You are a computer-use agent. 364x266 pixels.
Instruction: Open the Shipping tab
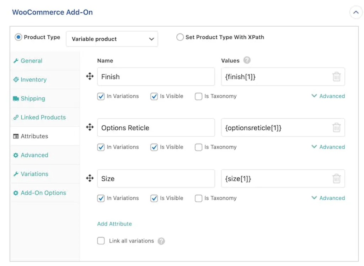[x=45, y=98]
